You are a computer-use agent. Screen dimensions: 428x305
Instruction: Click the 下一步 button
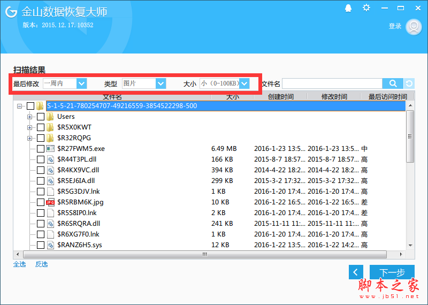tap(392, 272)
